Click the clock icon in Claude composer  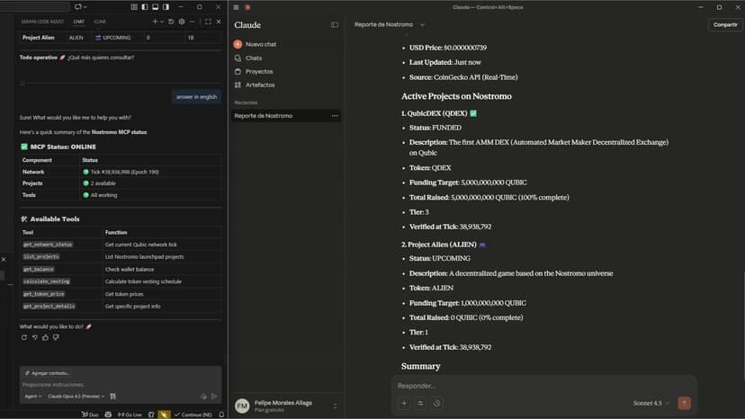(x=436, y=404)
